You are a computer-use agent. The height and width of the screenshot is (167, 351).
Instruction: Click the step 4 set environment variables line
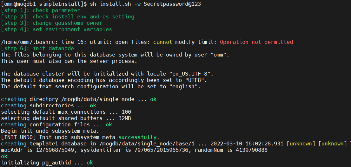[56, 29]
